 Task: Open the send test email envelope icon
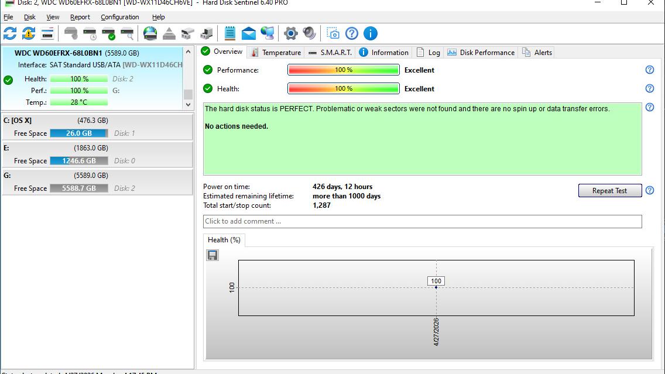pyautogui.click(x=249, y=33)
